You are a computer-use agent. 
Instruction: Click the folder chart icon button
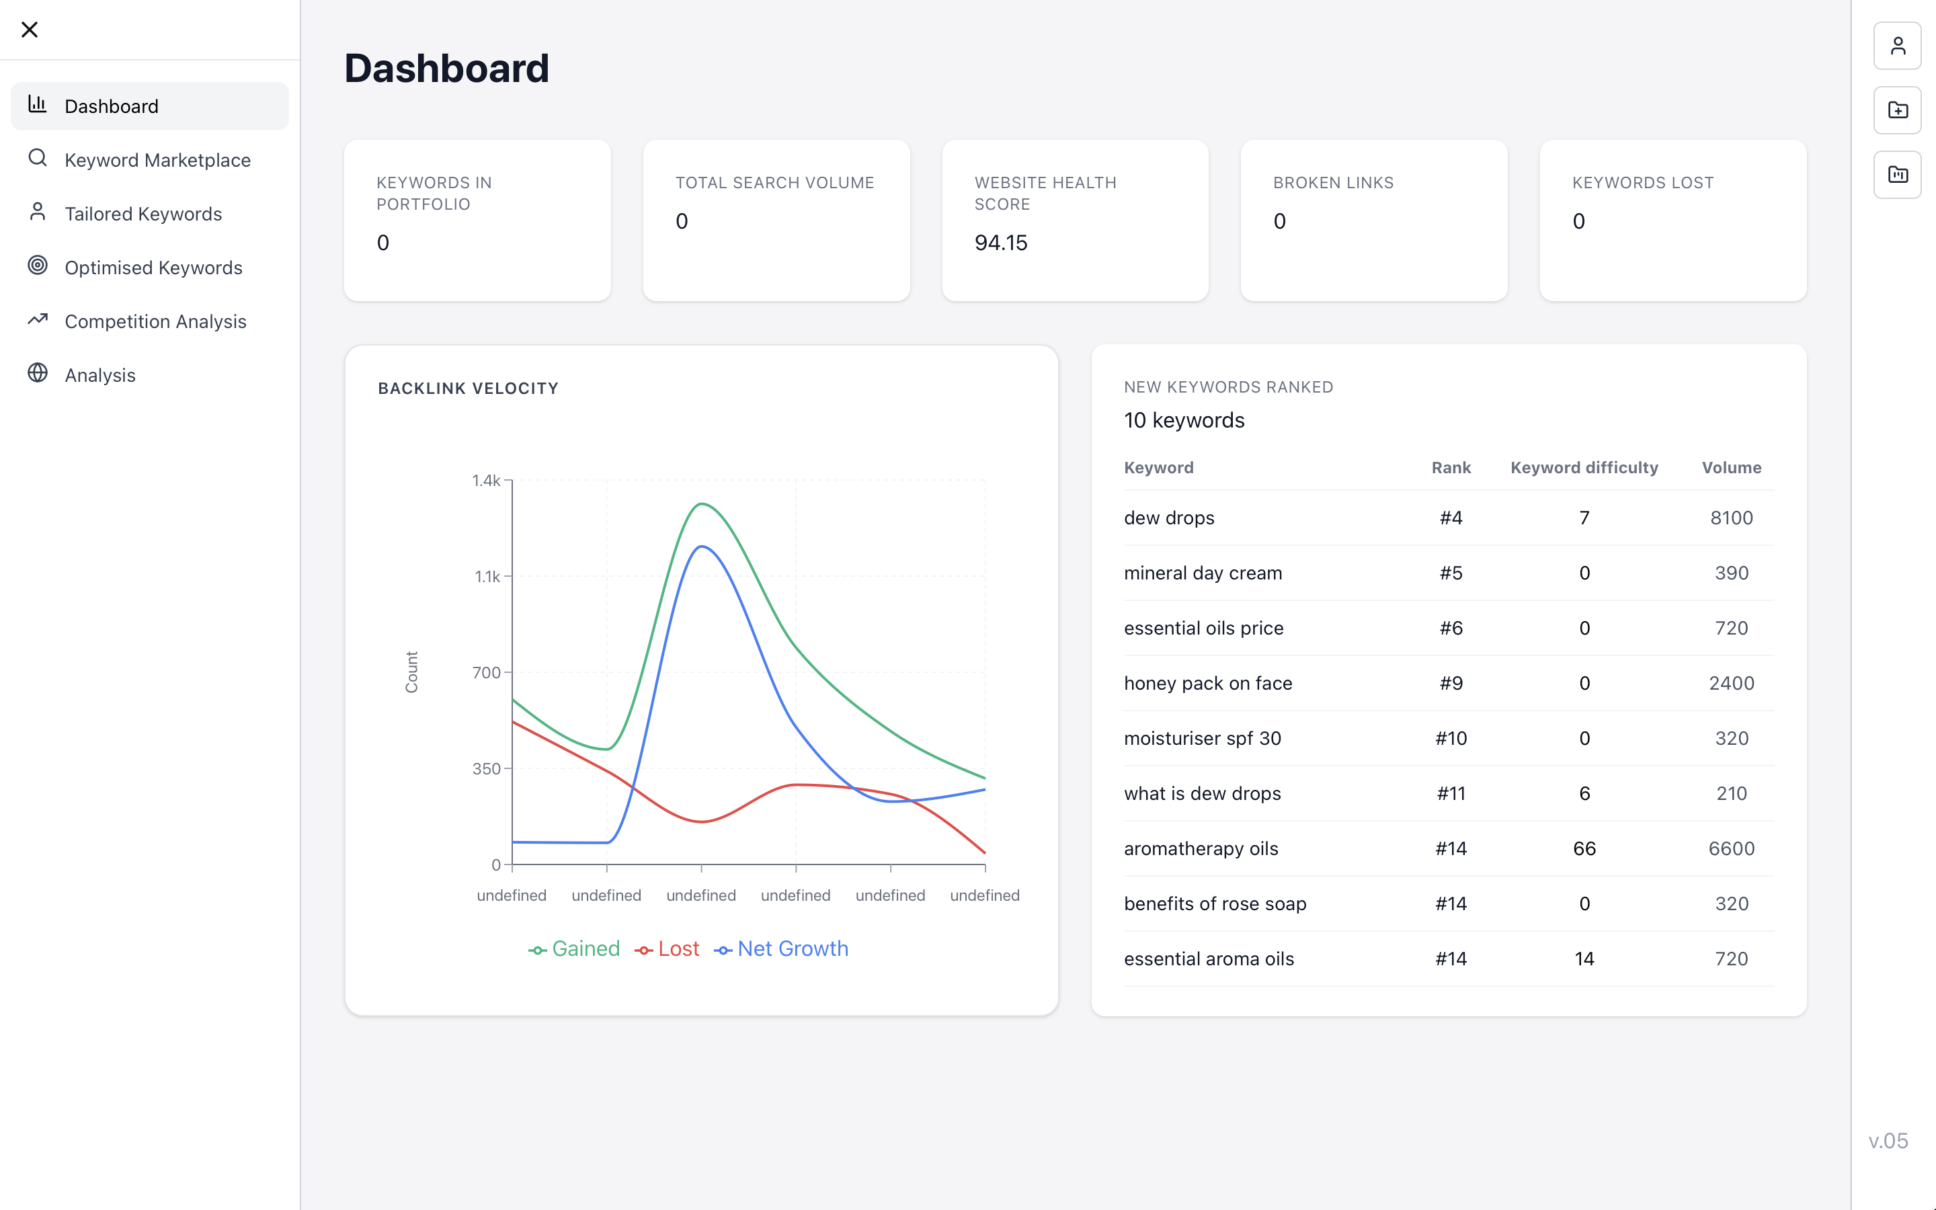pyautogui.click(x=1897, y=175)
